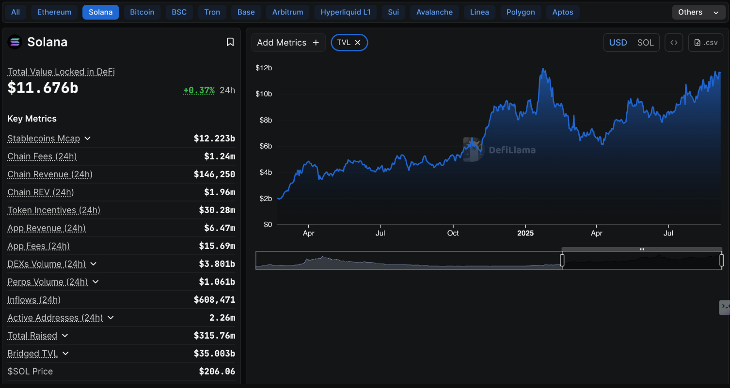Switch chart denomination to USD

coord(618,43)
